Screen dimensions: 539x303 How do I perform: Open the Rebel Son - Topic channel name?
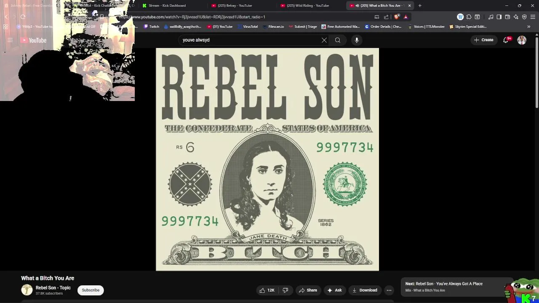[53, 288]
